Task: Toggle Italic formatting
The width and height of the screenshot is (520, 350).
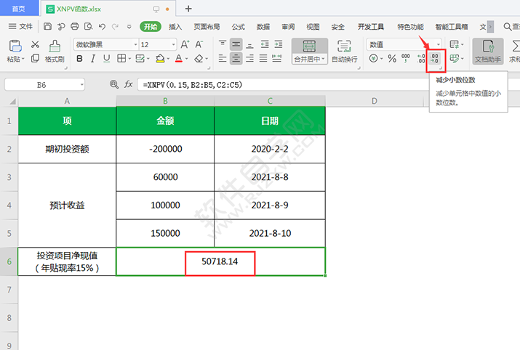Action: coord(93,59)
